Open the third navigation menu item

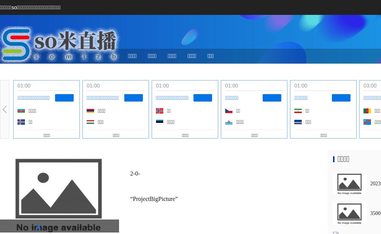coord(172,56)
